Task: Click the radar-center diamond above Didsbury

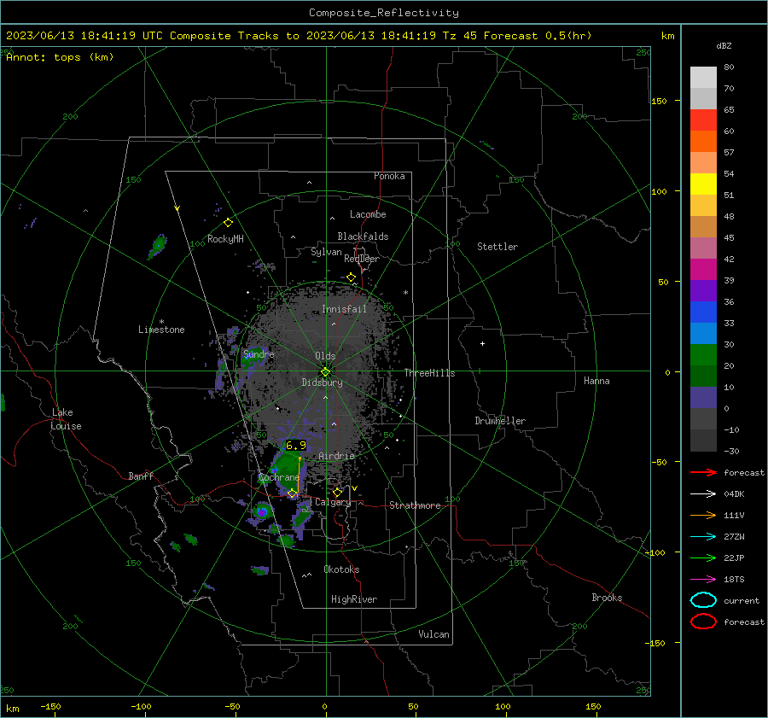Action: pyautogui.click(x=325, y=372)
